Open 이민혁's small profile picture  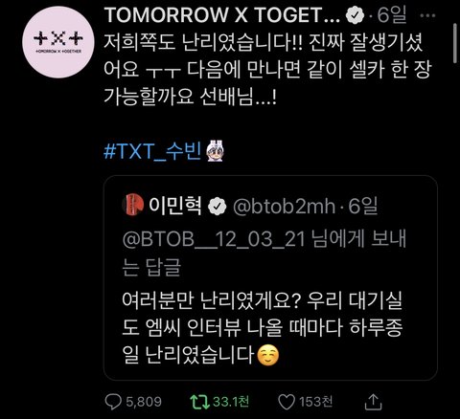pyautogui.click(x=132, y=206)
